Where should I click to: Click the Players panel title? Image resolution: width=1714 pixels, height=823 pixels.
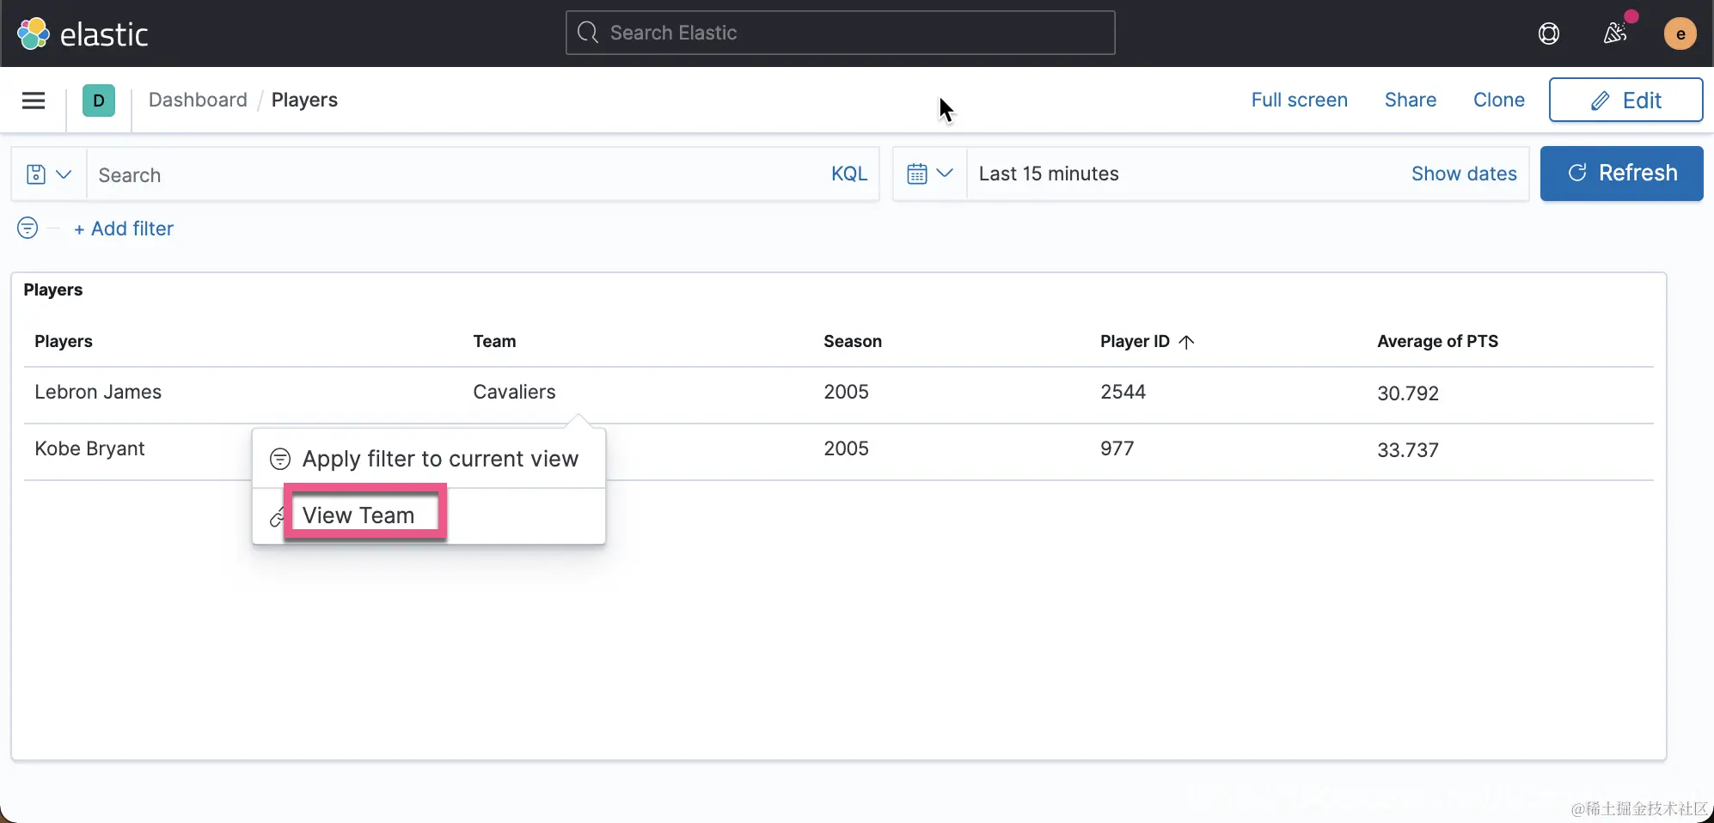coord(53,290)
